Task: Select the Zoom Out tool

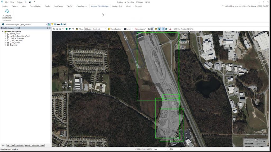Action: (57, 29)
